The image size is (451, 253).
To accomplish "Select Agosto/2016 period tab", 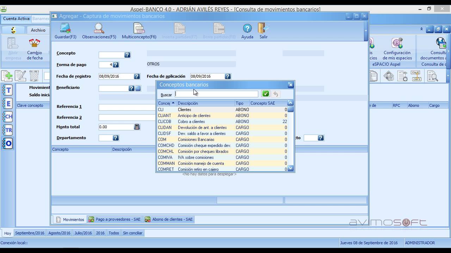I will click(59, 233).
